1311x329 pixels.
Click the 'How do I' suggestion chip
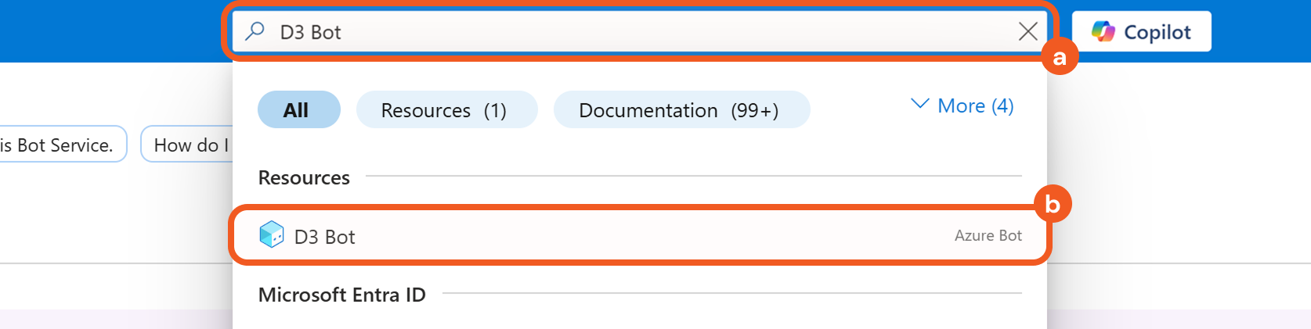click(188, 145)
